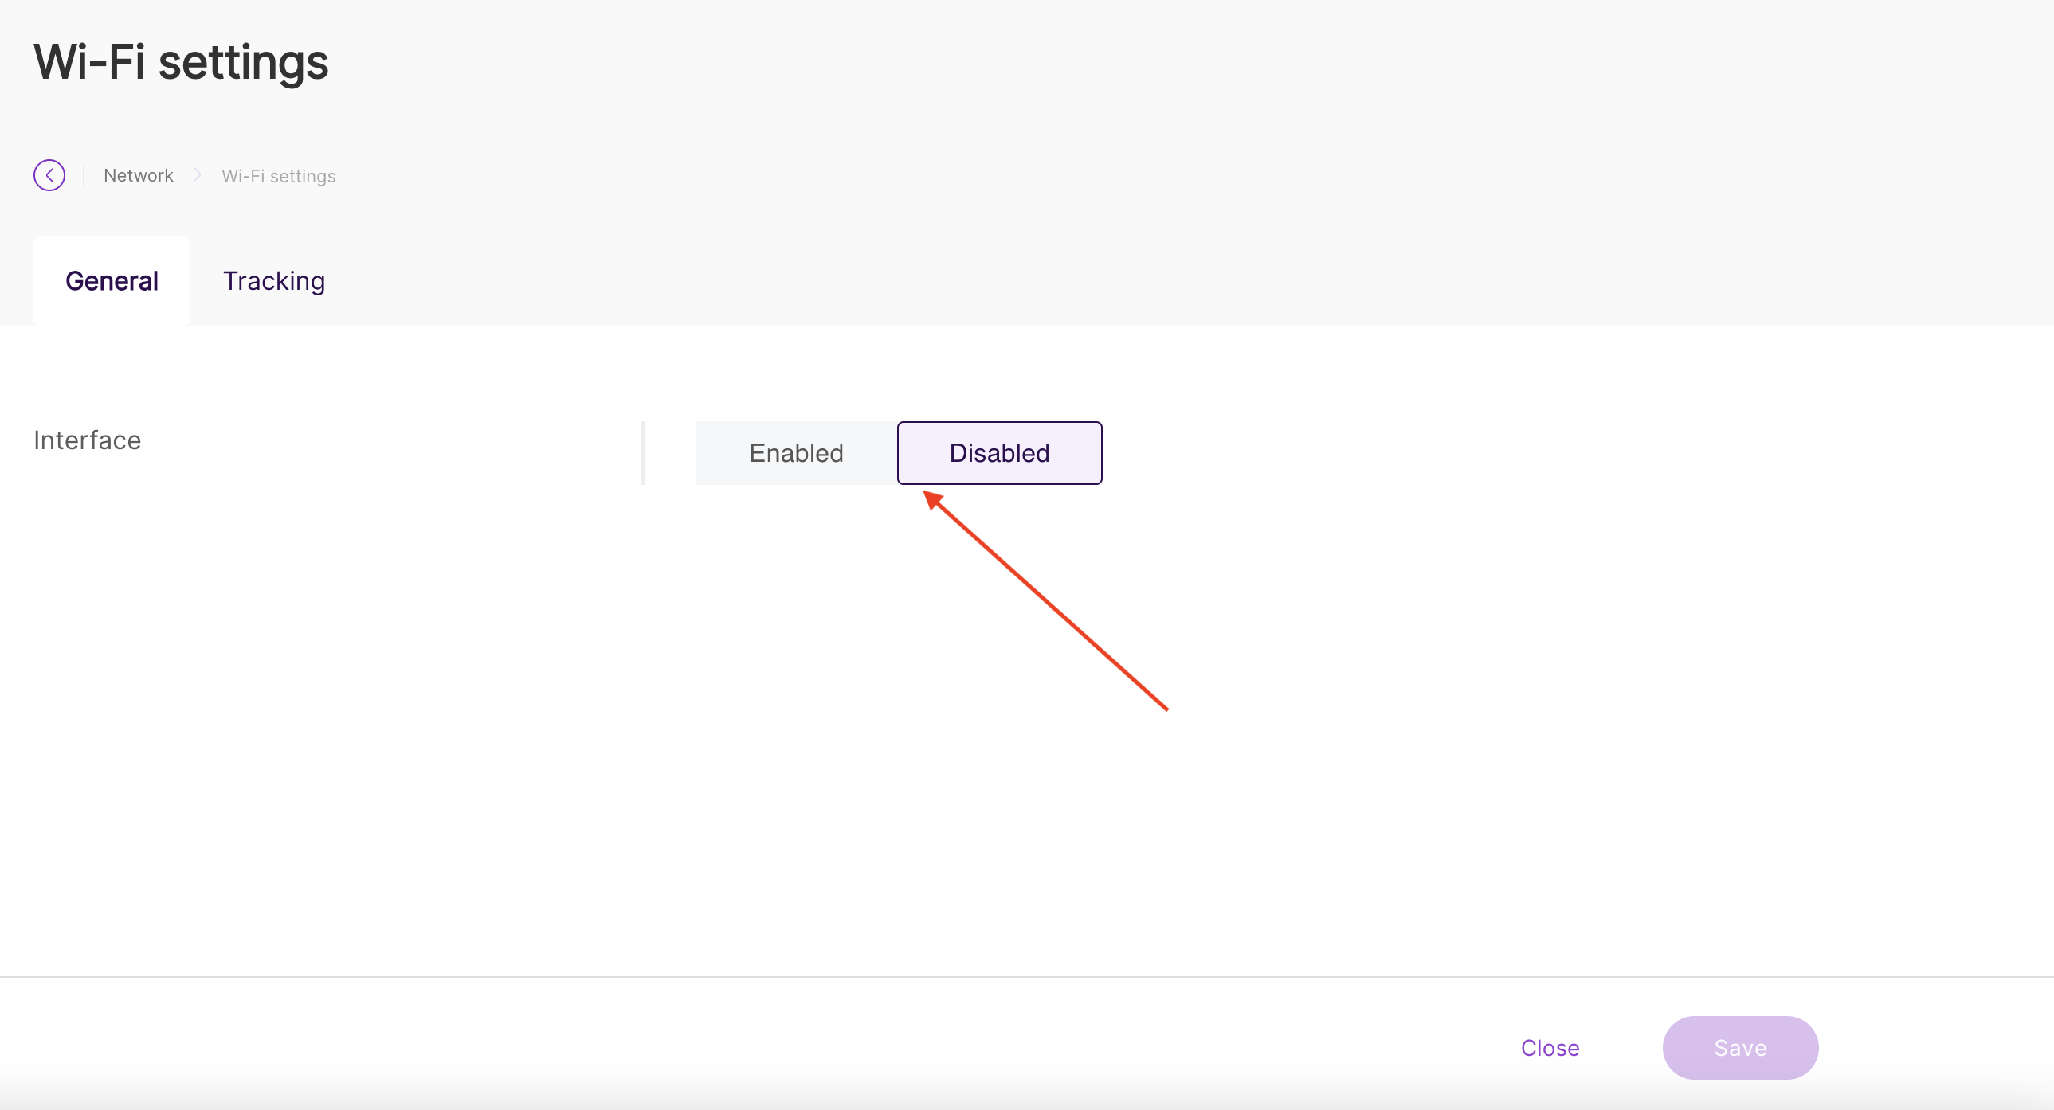The image size is (2054, 1110).
Task: Click the red arrow annotation's arrowhead
Action: [933, 500]
